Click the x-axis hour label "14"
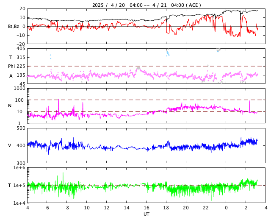 click(x=127, y=208)
